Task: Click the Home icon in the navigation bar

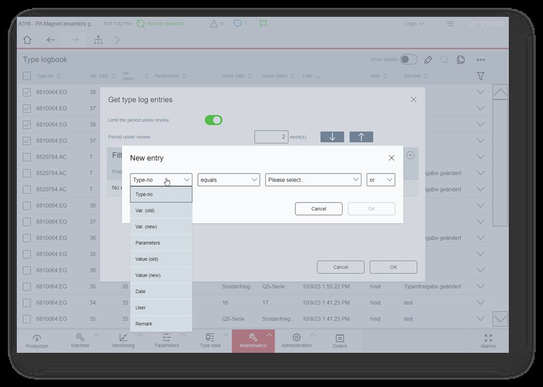Action: pyautogui.click(x=27, y=40)
